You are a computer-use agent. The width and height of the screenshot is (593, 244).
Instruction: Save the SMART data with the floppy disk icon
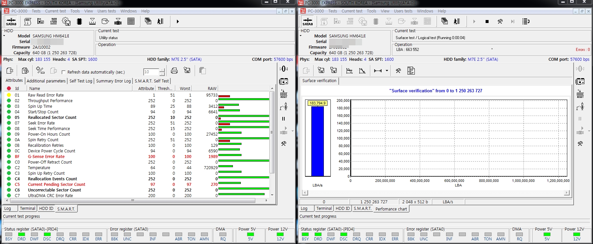click(187, 70)
